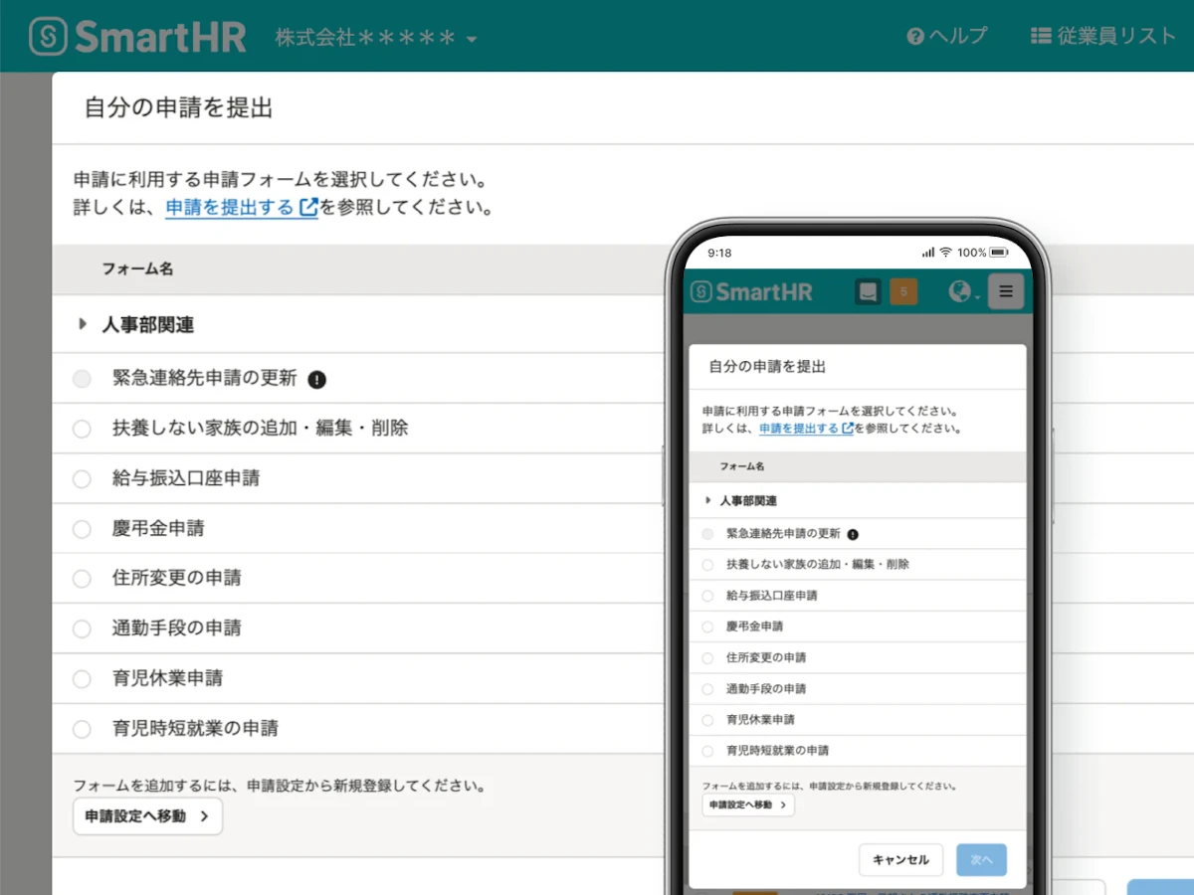Open the ヘルプ help icon
The width and height of the screenshot is (1194, 895).
pos(915,37)
